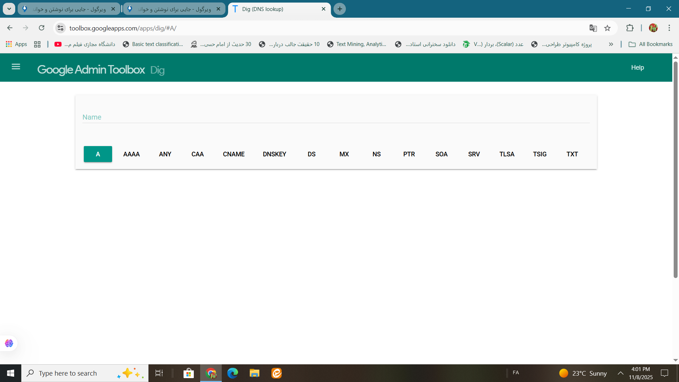Open the floating brain assistant icon
The width and height of the screenshot is (679, 382).
point(9,343)
